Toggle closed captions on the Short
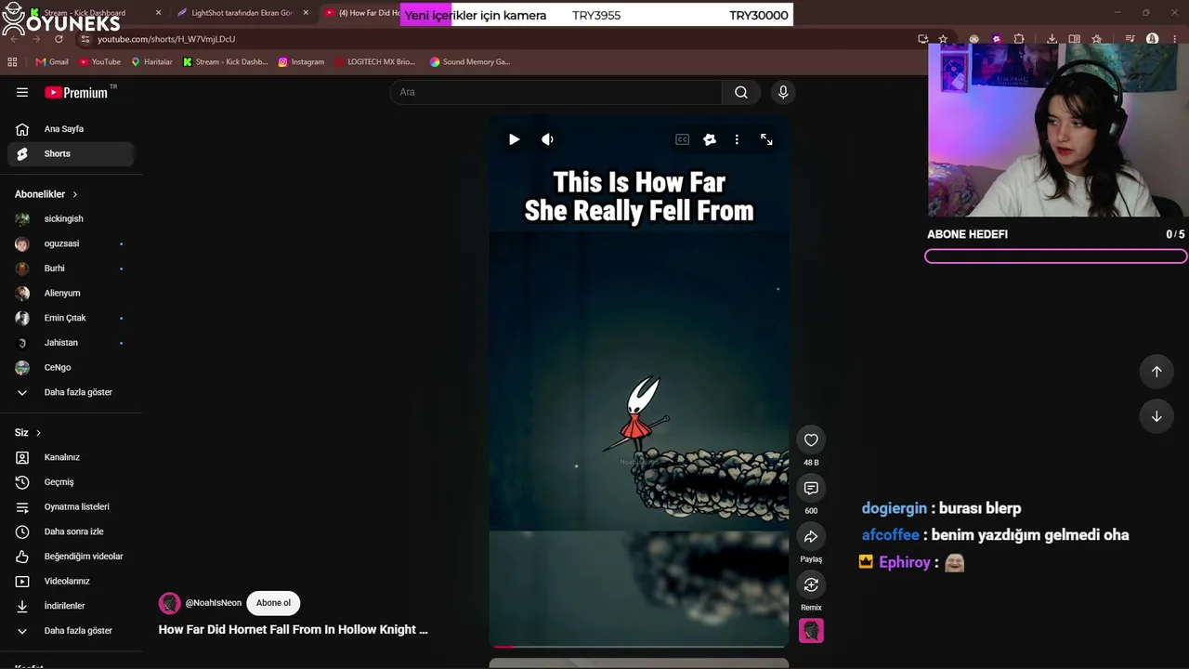The width and height of the screenshot is (1189, 669). click(x=683, y=139)
